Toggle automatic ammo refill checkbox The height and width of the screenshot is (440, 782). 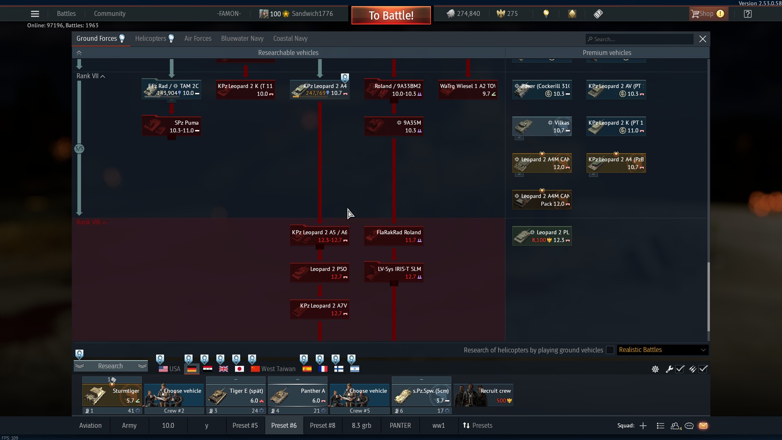703,369
